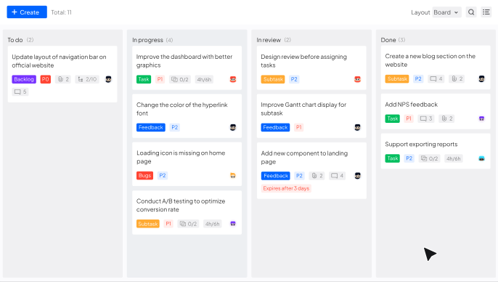Click the red Bugs label
This screenshot has width=498, height=282.
(145, 175)
